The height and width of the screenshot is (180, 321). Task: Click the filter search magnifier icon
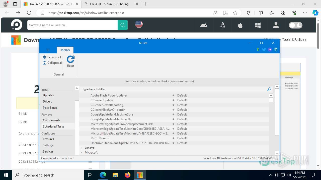(x=269, y=89)
